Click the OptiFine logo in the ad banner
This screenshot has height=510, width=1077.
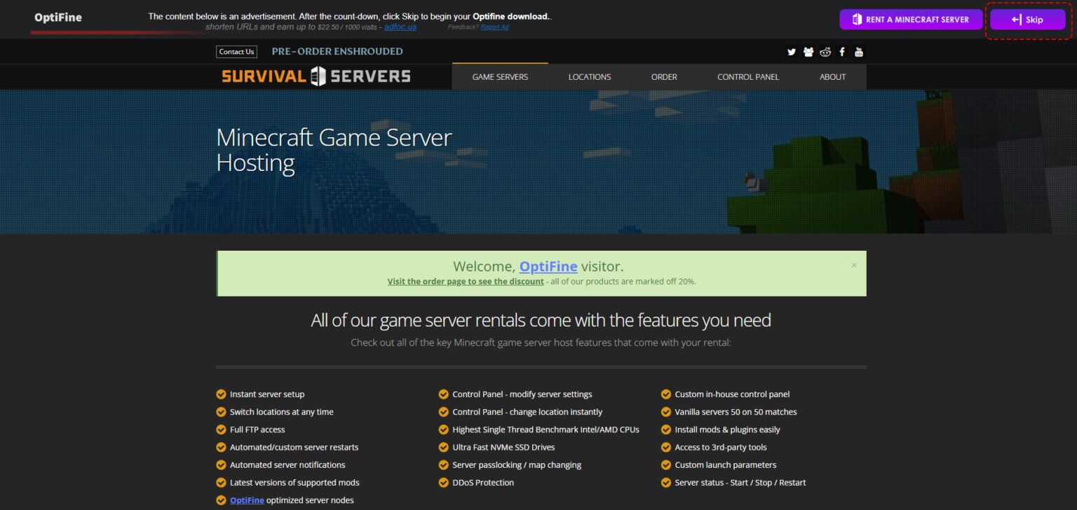click(x=60, y=16)
